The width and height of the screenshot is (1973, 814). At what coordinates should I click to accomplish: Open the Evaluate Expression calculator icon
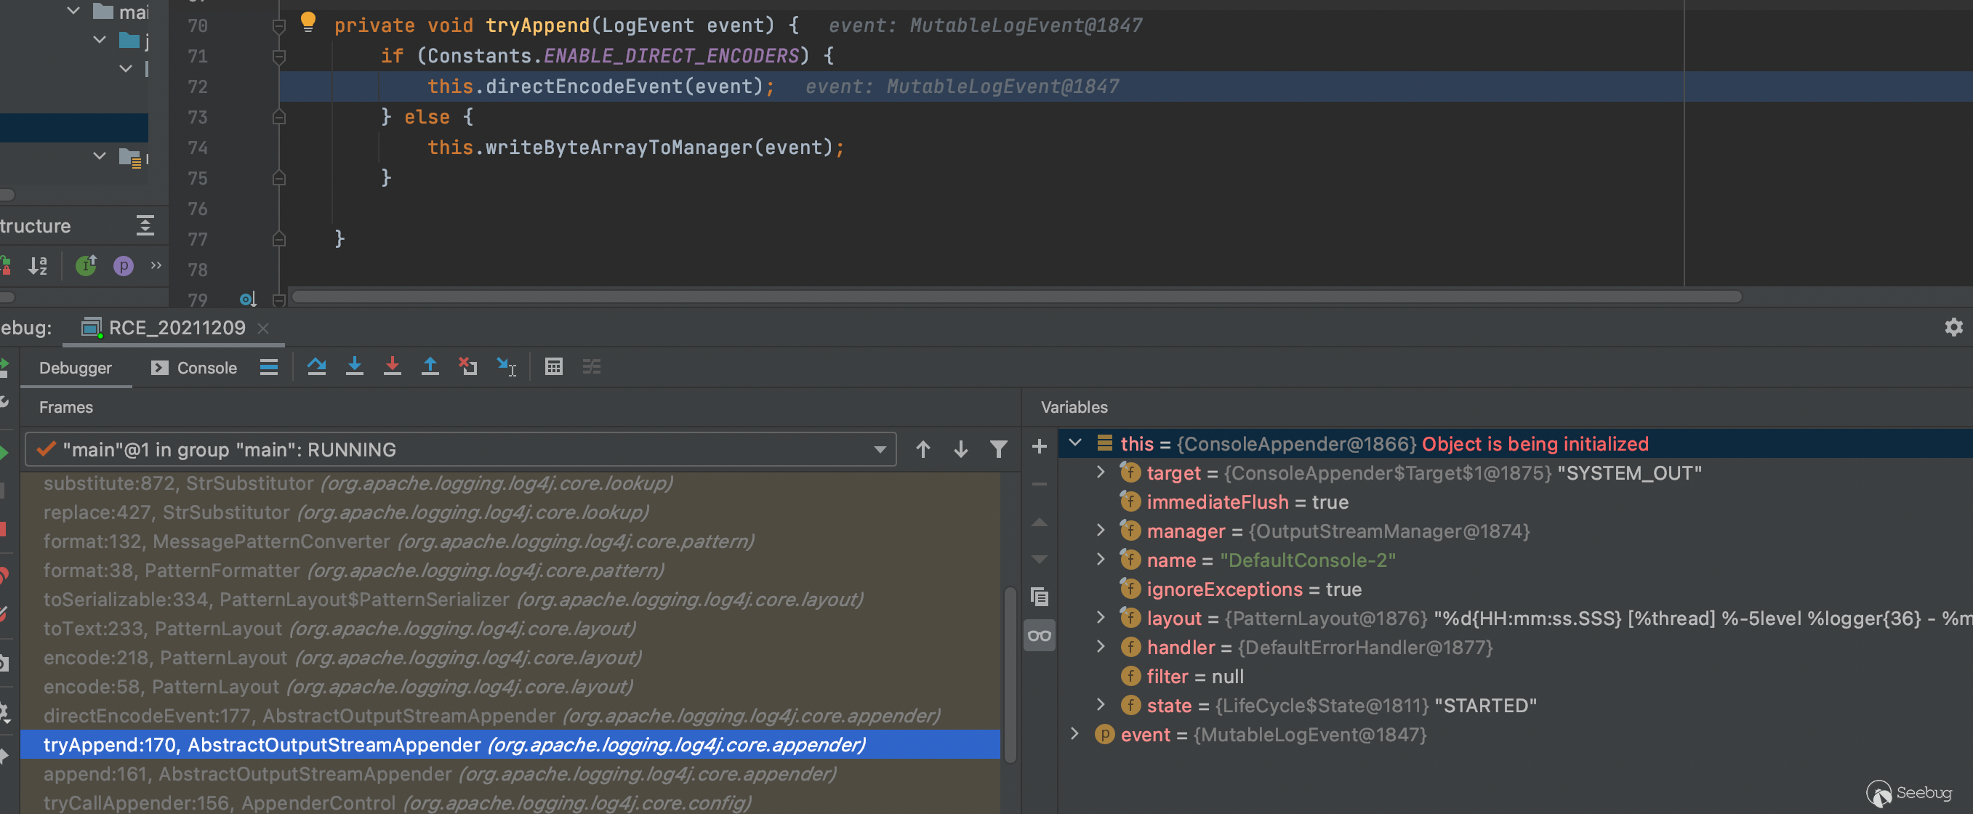[553, 367]
